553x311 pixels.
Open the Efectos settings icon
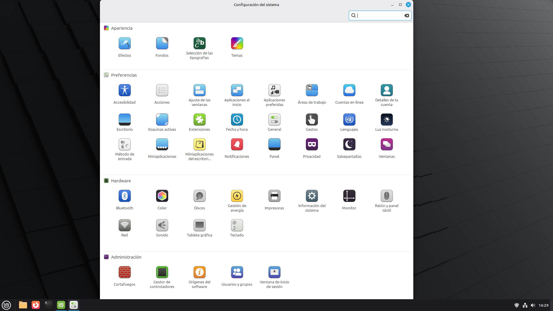point(124,43)
